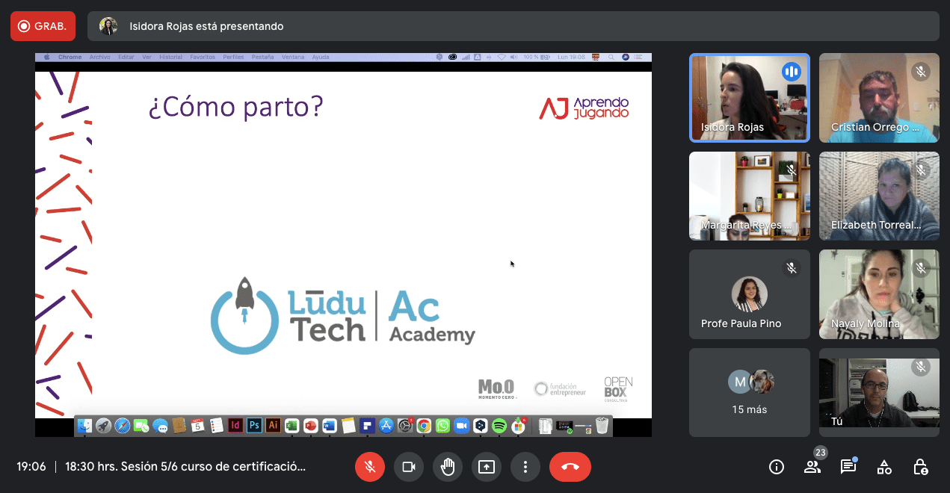Select Isidora Rojas's video tile
This screenshot has height=493, width=950.
click(x=749, y=98)
